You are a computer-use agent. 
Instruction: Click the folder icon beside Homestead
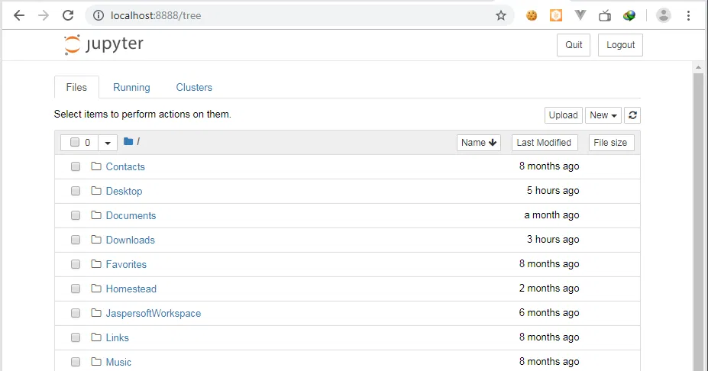pyautogui.click(x=95, y=288)
